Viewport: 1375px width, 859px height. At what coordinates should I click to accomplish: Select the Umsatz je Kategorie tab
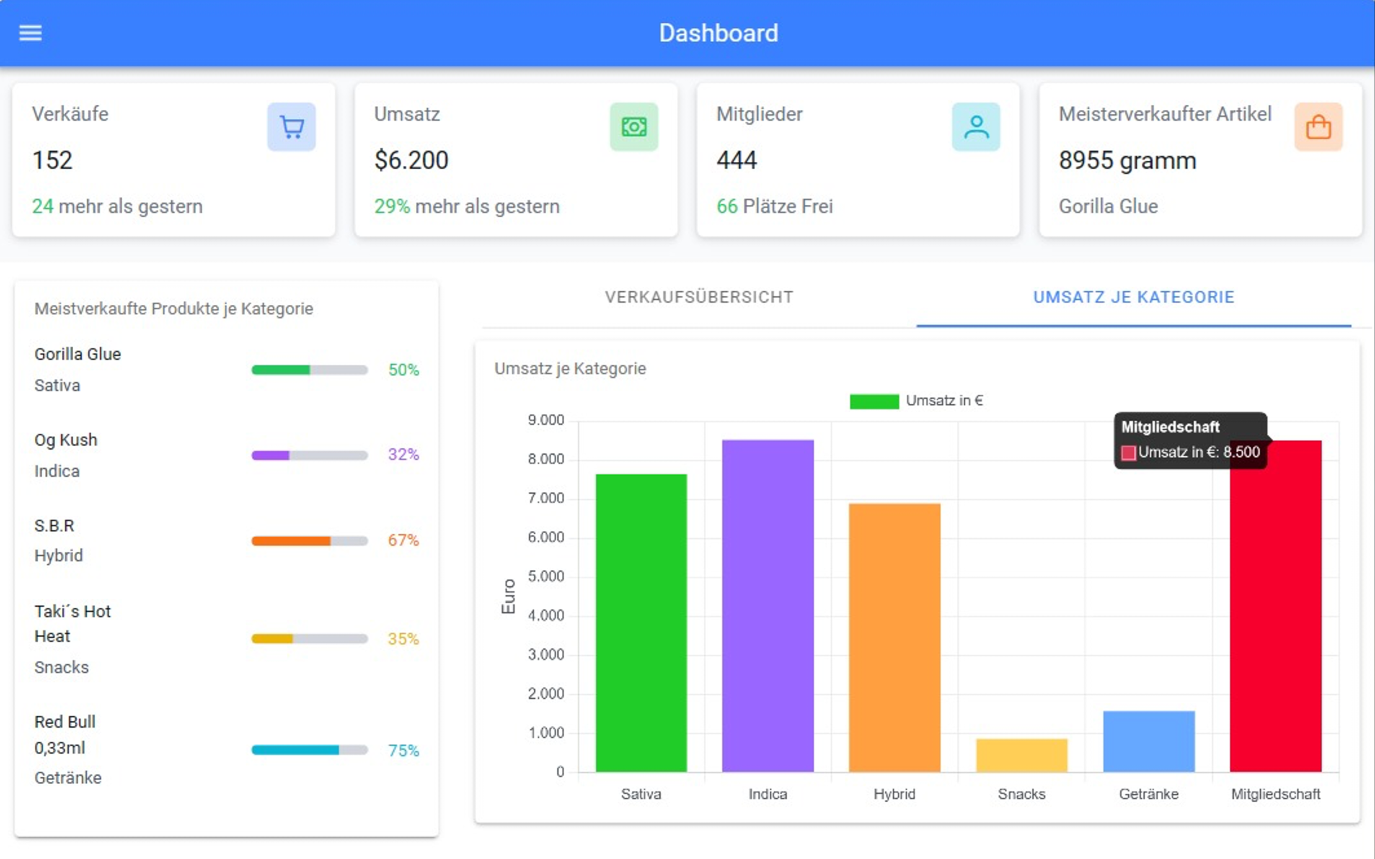click(x=1133, y=297)
